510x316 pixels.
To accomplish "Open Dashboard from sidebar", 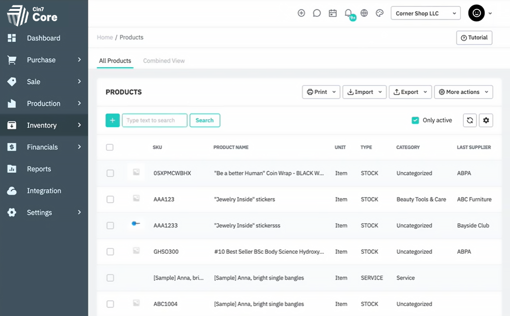I will click(44, 38).
